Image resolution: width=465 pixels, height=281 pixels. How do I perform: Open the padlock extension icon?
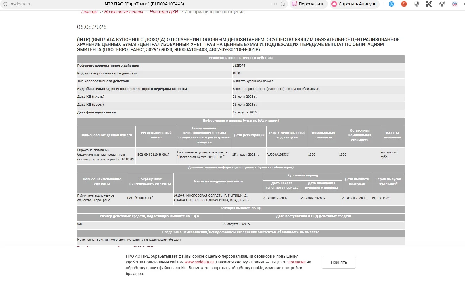point(442,4)
